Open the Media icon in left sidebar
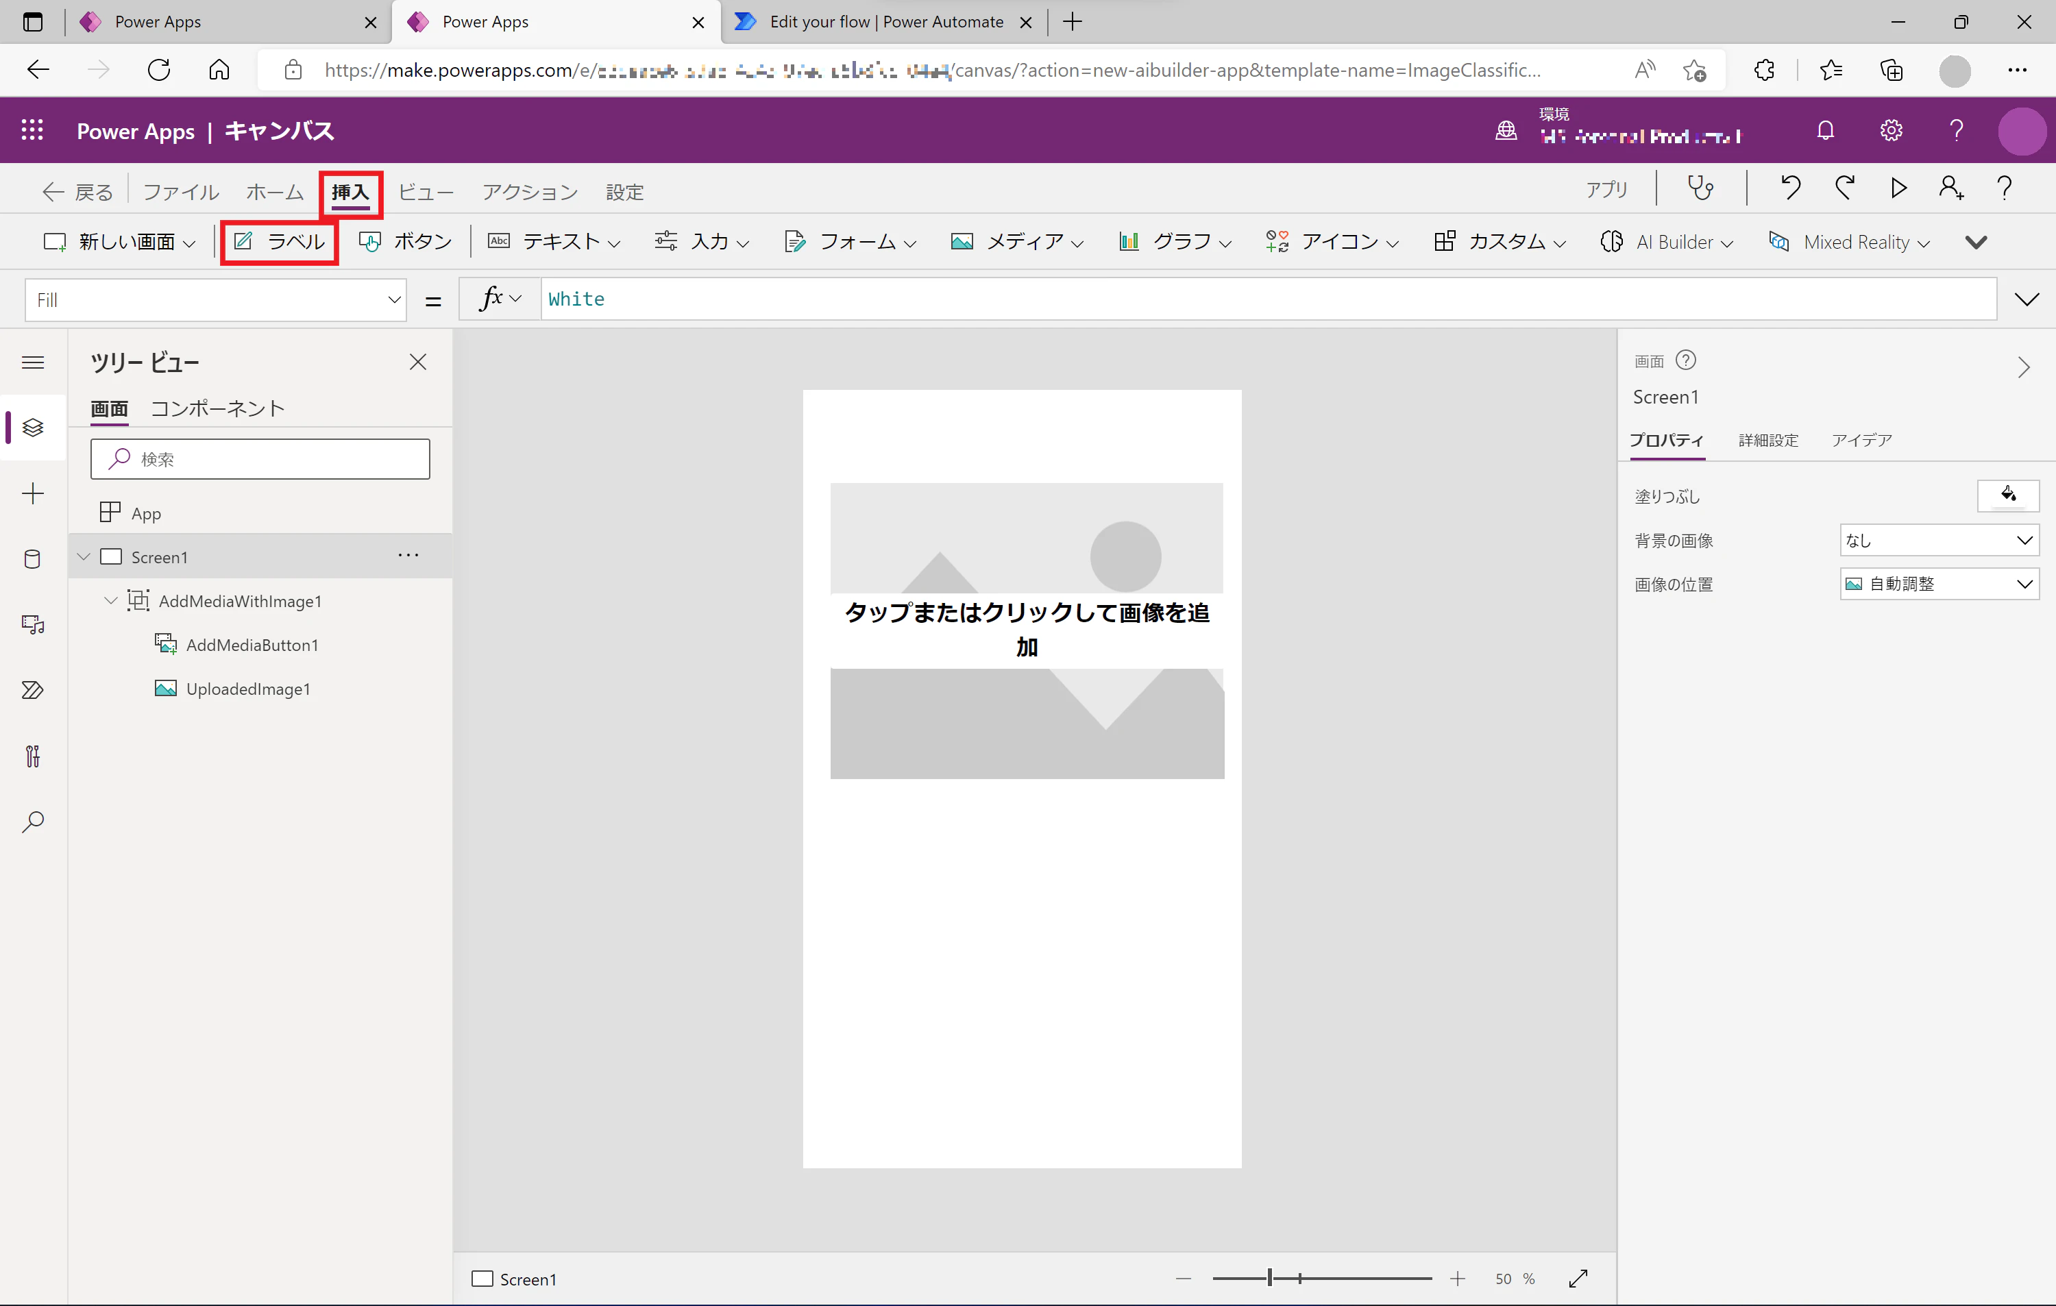The width and height of the screenshot is (2056, 1306). pos(32,625)
